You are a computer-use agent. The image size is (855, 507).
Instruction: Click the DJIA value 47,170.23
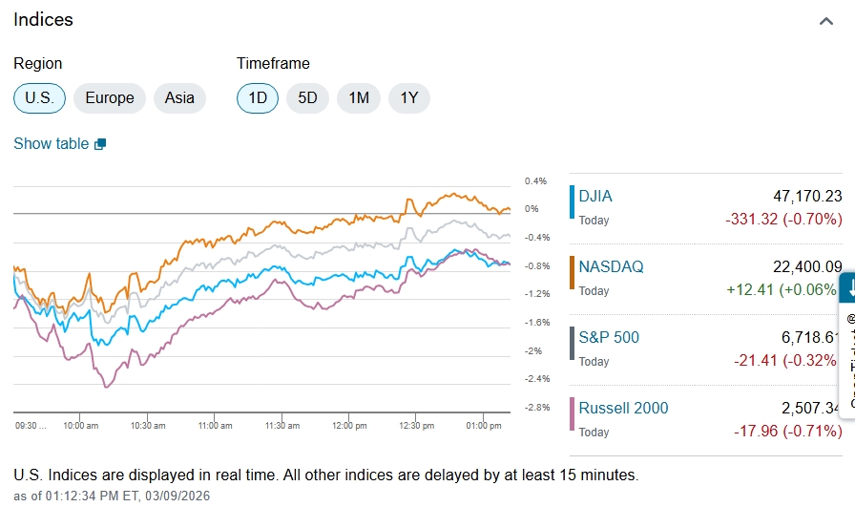tap(807, 196)
